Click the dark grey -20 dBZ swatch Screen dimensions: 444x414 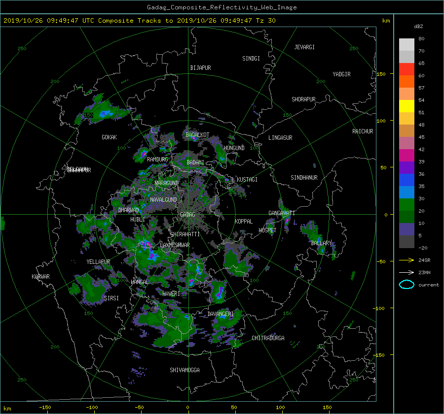(407, 242)
